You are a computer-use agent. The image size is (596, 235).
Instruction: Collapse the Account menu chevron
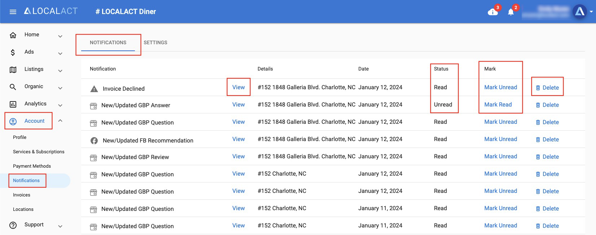pos(60,121)
